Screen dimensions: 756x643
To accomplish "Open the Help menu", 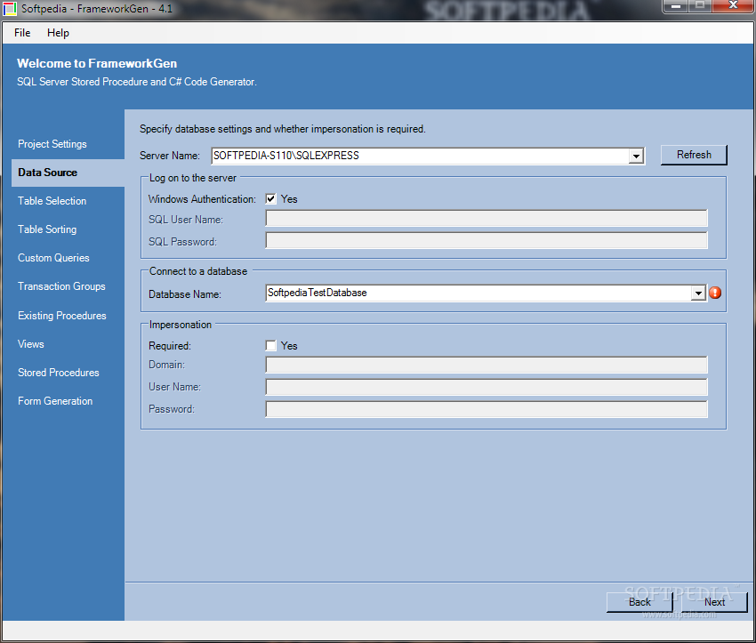I will click(x=58, y=33).
